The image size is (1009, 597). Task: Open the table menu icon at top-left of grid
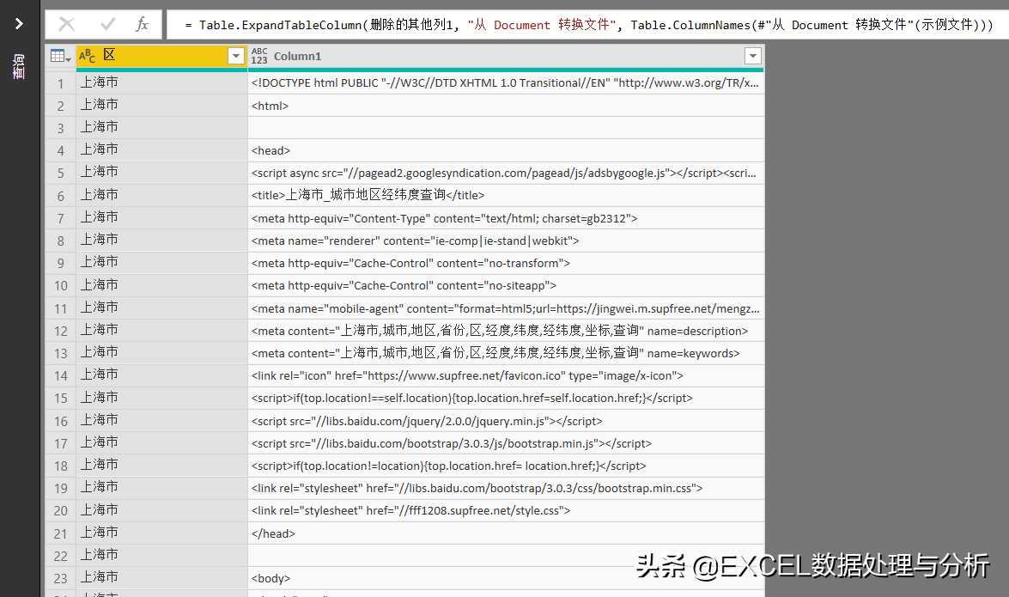(60, 56)
